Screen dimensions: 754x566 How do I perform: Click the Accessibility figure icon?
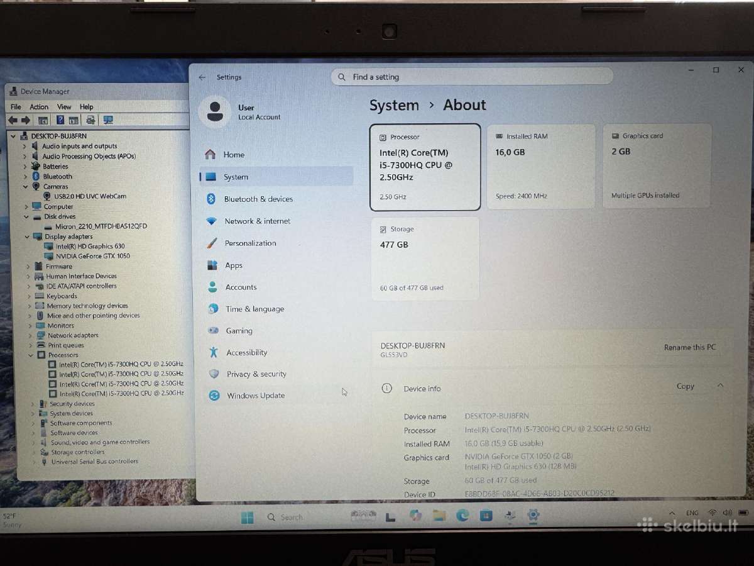[x=214, y=352]
